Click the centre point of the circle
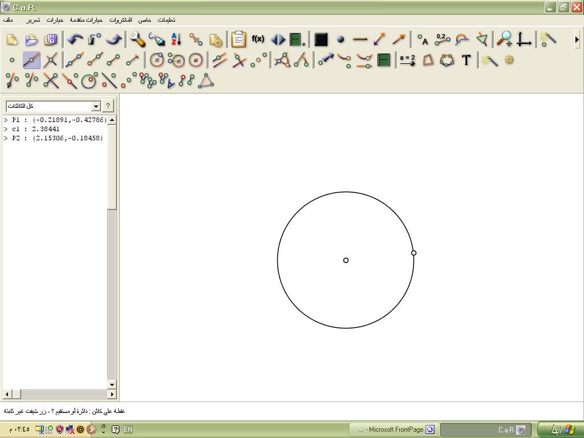This screenshot has height=438, width=584. click(x=346, y=260)
